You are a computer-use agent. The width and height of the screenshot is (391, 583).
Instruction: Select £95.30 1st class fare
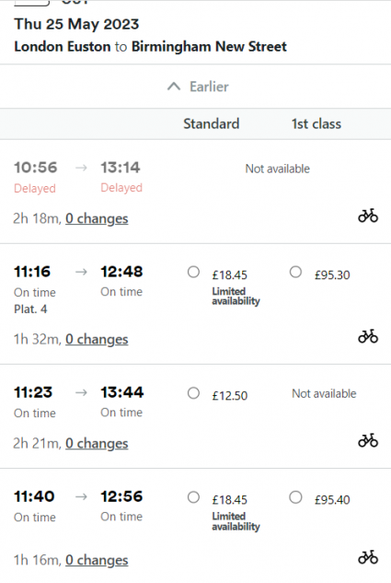295,272
